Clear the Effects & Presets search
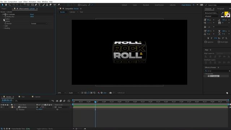Screen dimensions: 231x130 point(230,71)
